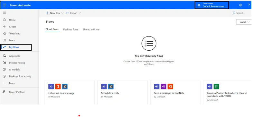Click the Import button label
The image size is (253, 117).
pos(74,13)
